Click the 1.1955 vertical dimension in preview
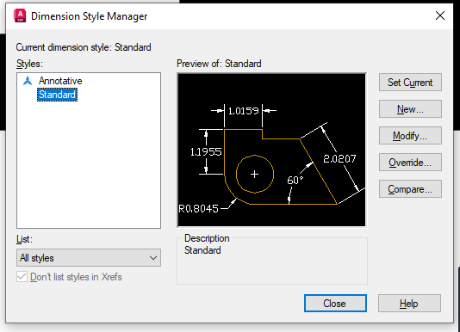Screen dimensions: 460x332 pos(206,151)
